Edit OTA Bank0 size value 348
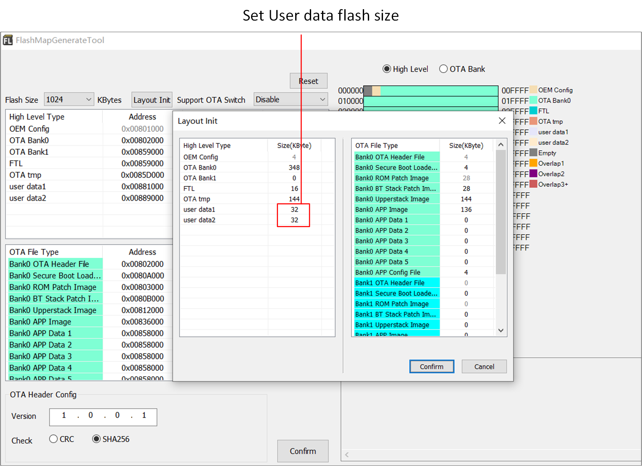Screen dimensions: 642x466 (x=294, y=168)
